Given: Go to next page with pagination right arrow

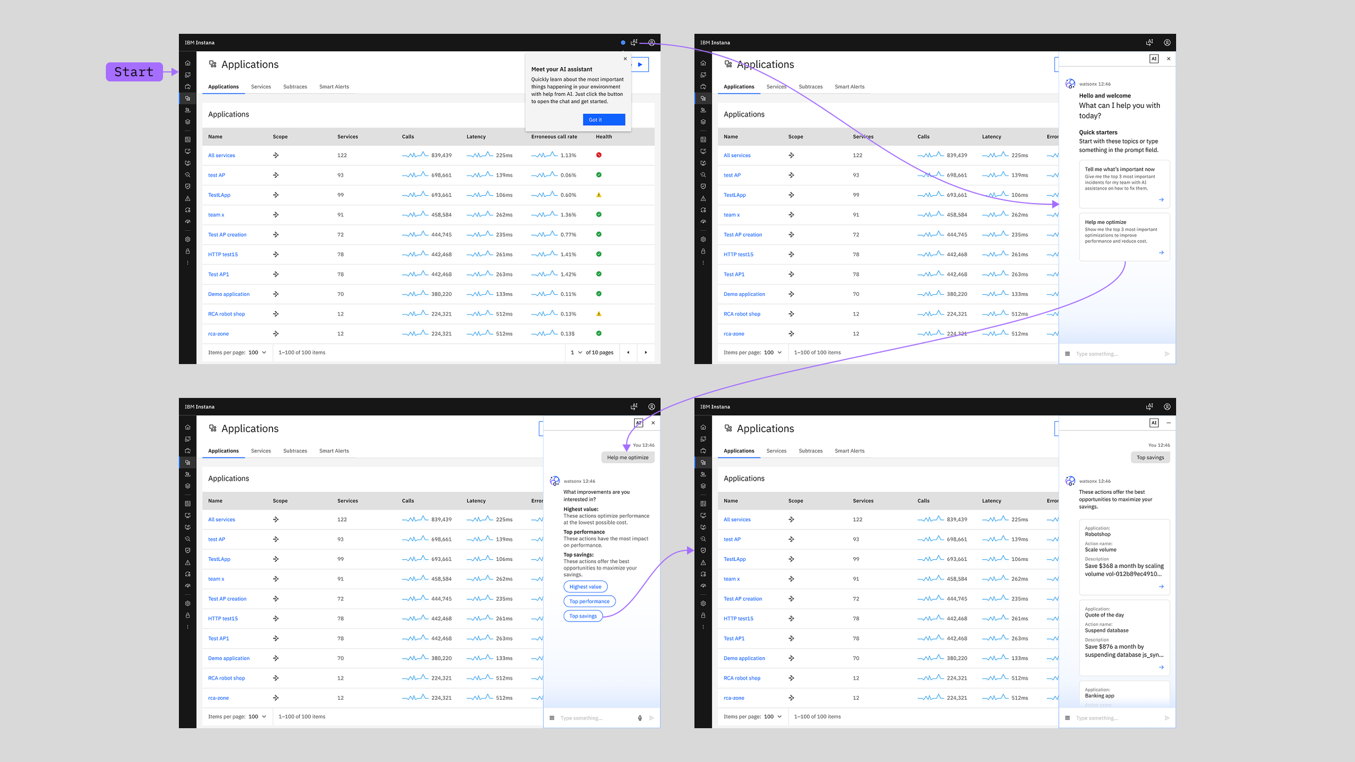Looking at the screenshot, I should (646, 352).
